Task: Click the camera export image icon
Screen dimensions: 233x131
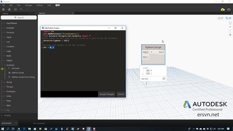Action: tap(229, 9)
